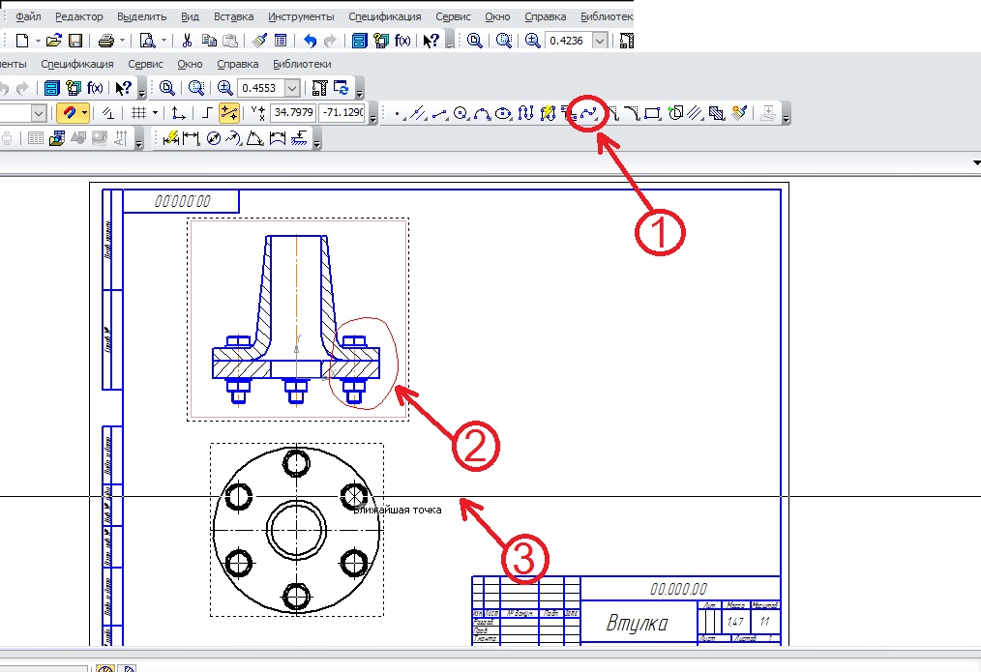Open the Файл menu

coord(28,17)
